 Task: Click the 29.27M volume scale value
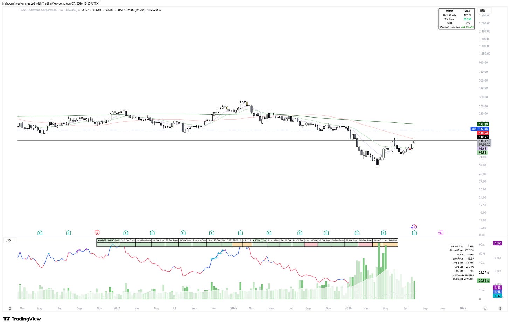click(484, 272)
